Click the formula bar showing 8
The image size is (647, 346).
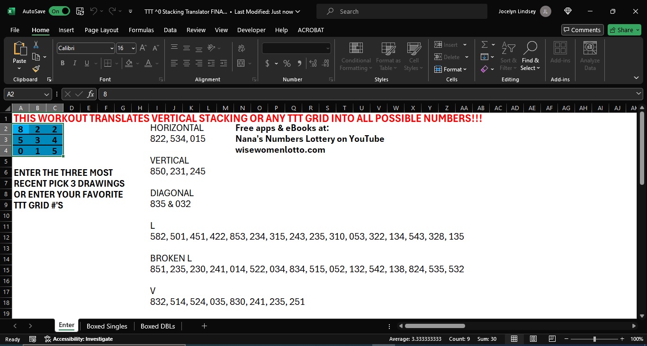tap(370, 94)
